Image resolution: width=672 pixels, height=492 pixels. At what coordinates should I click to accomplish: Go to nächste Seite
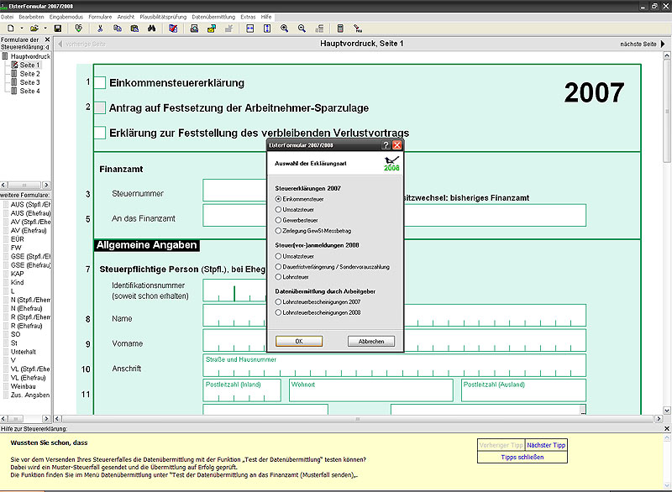click(x=638, y=44)
